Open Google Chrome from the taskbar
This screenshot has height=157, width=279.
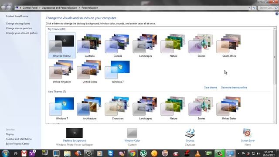tap(132, 153)
